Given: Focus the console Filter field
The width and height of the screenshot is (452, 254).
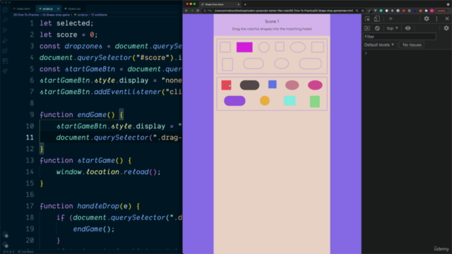Looking at the screenshot, I should [400, 37].
